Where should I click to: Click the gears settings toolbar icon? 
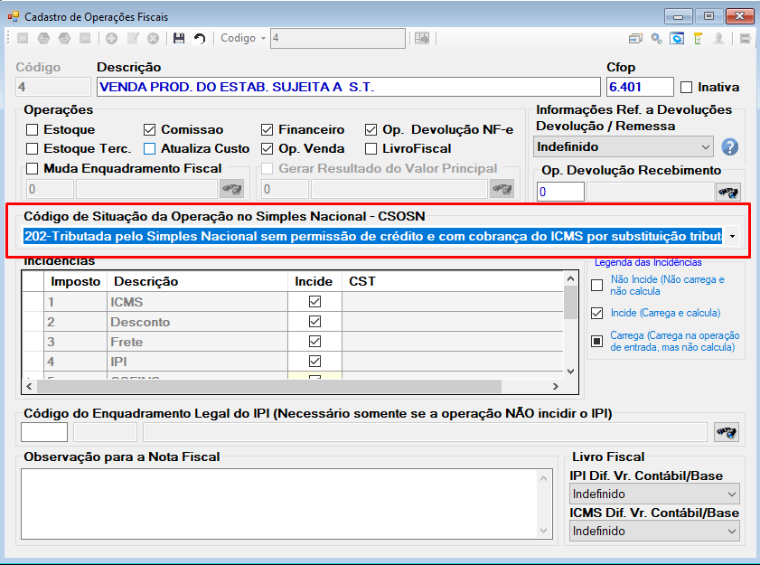tap(656, 38)
